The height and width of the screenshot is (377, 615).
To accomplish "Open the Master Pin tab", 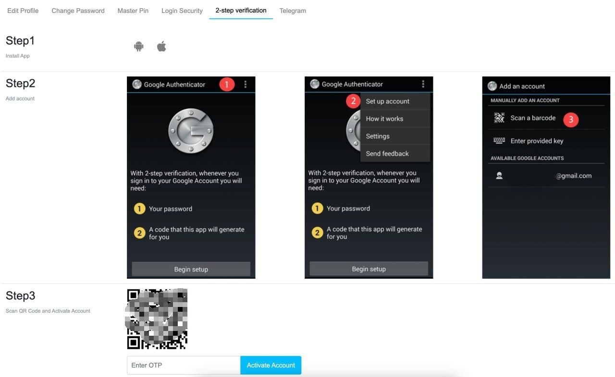I will pos(133,11).
